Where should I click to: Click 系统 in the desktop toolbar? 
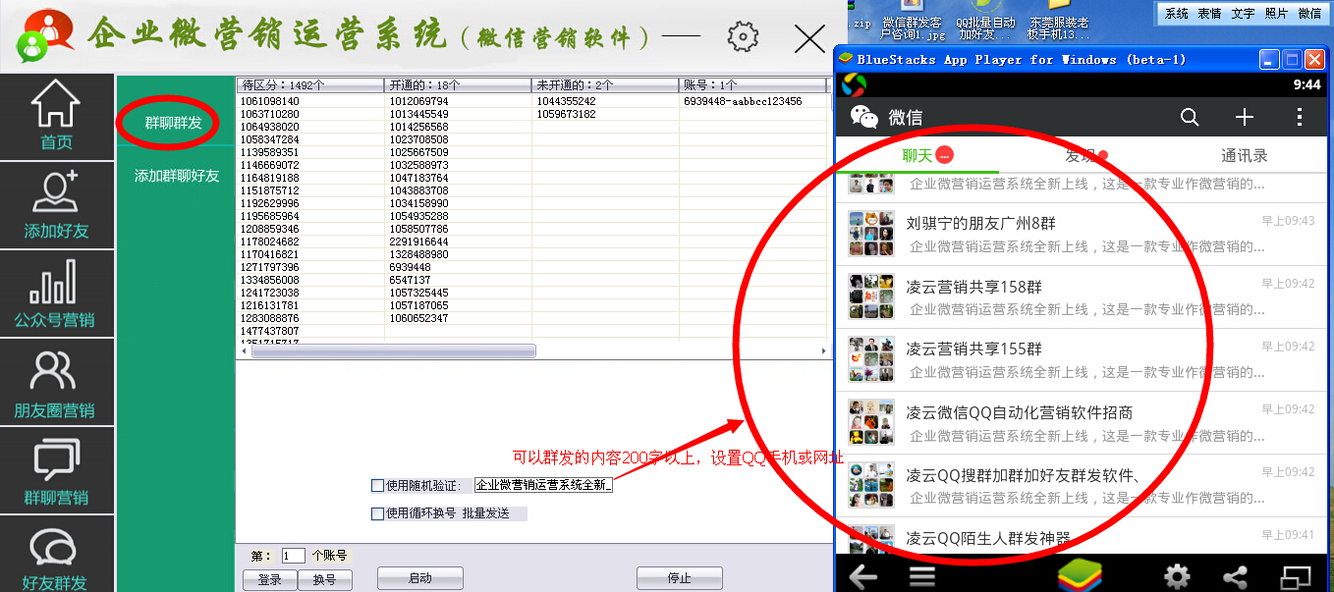(1177, 14)
